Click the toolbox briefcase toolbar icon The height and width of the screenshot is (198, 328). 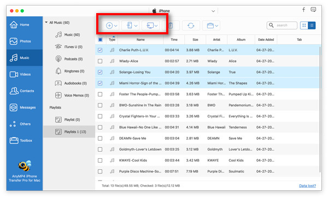(210, 26)
